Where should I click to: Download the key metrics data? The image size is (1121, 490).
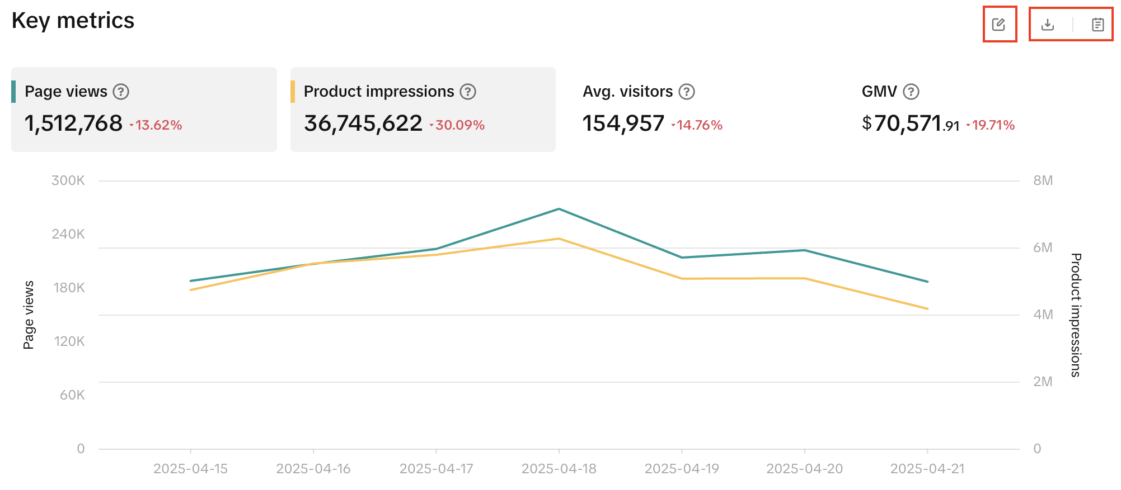(x=1047, y=24)
